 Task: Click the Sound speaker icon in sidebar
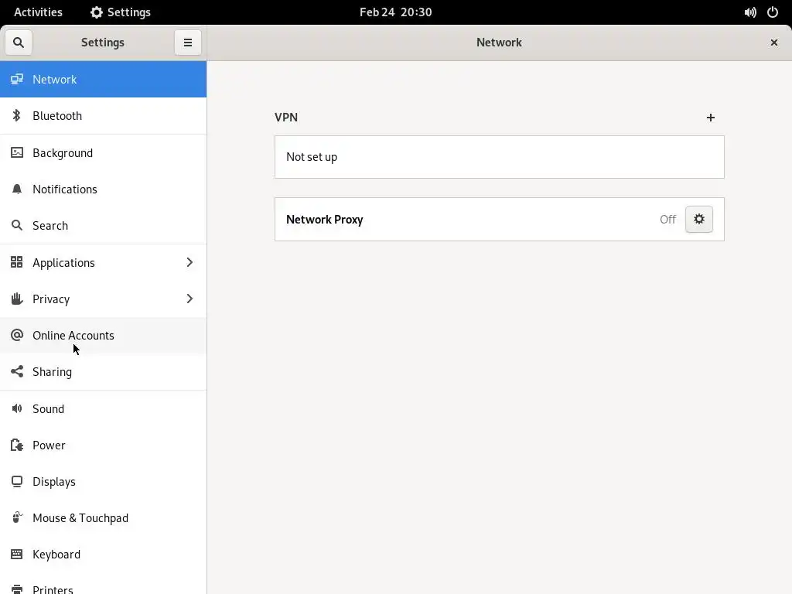(17, 408)
